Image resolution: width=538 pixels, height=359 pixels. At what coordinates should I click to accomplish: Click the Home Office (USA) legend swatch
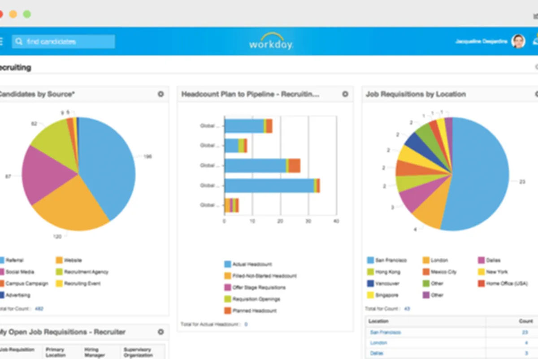pos(481,283)
